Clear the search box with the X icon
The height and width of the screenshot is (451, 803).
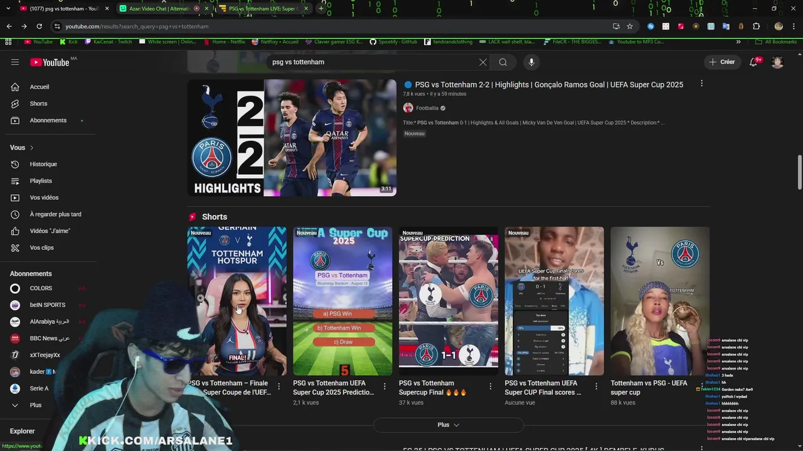[482, 62]
